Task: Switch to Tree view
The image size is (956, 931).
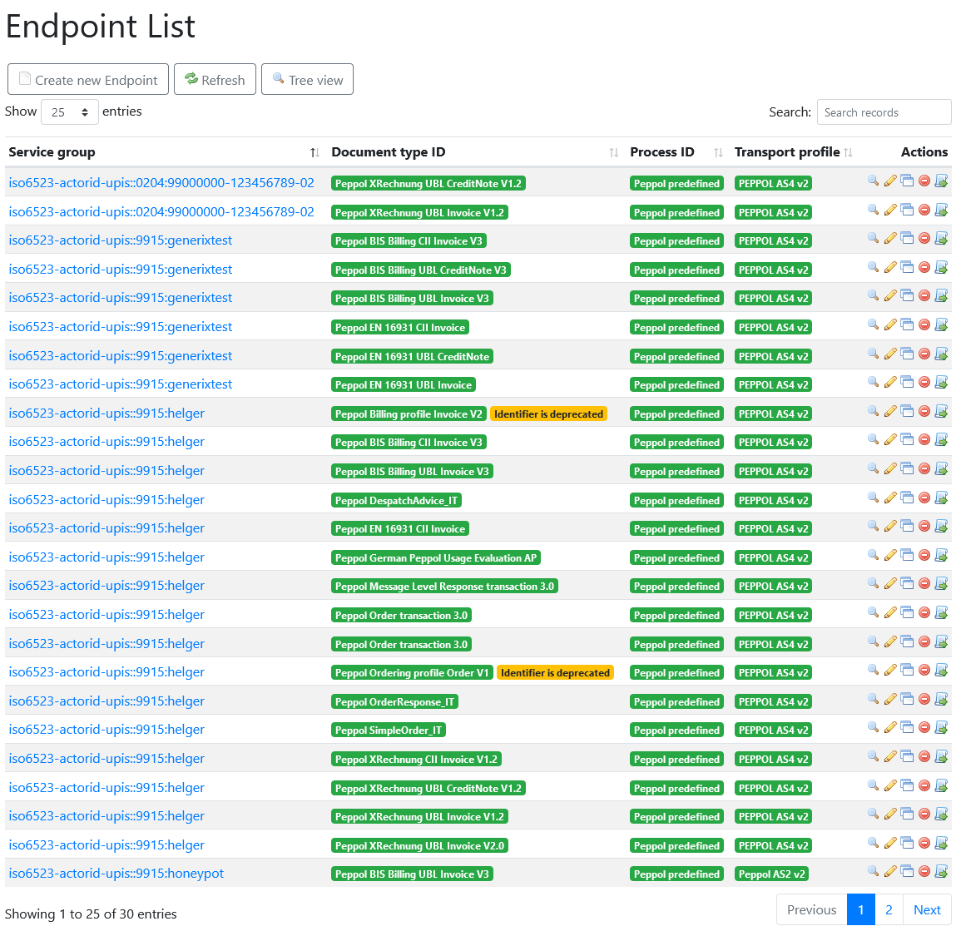Action: coord(307,79)
